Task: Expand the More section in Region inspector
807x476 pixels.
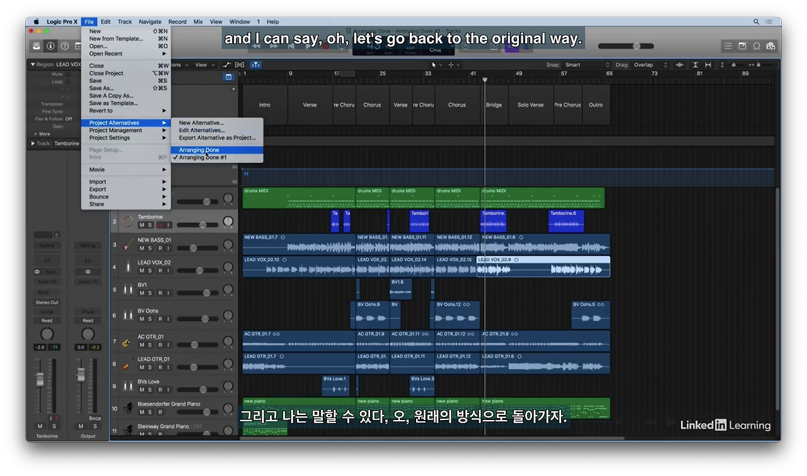Action: [35, 133]
